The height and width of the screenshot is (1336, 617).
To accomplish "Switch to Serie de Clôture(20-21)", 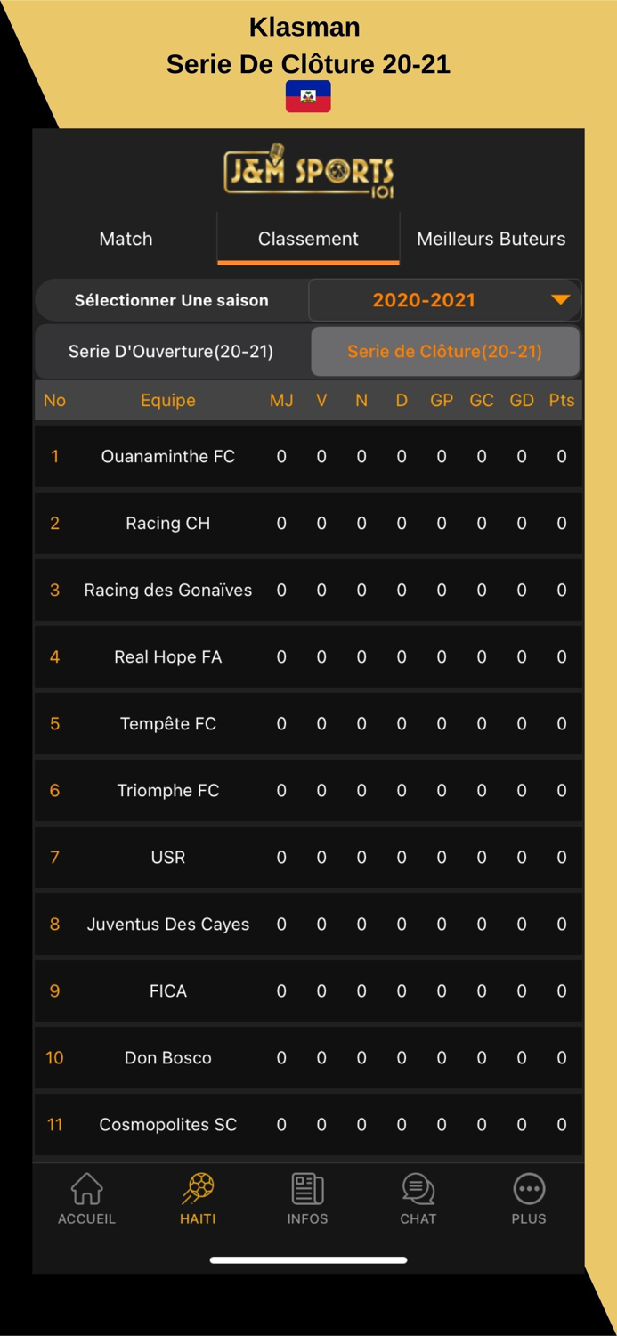I will [445, 351].
